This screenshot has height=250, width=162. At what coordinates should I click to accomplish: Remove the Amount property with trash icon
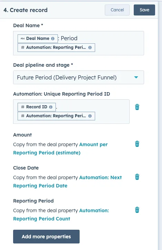137,144
